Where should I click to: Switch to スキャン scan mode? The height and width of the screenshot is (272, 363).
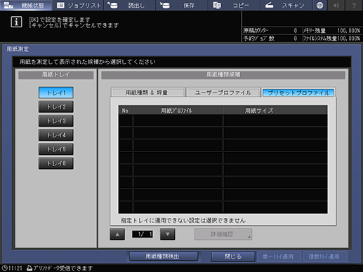tap(286, 5)
